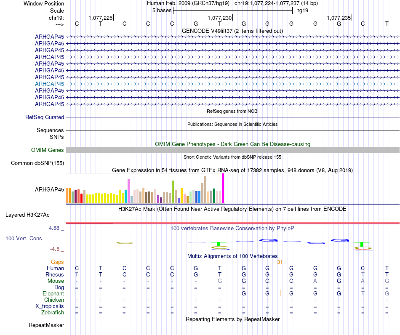Click the Sequences track label
This screenshot has width=400, height=335.
pos(50,130)
